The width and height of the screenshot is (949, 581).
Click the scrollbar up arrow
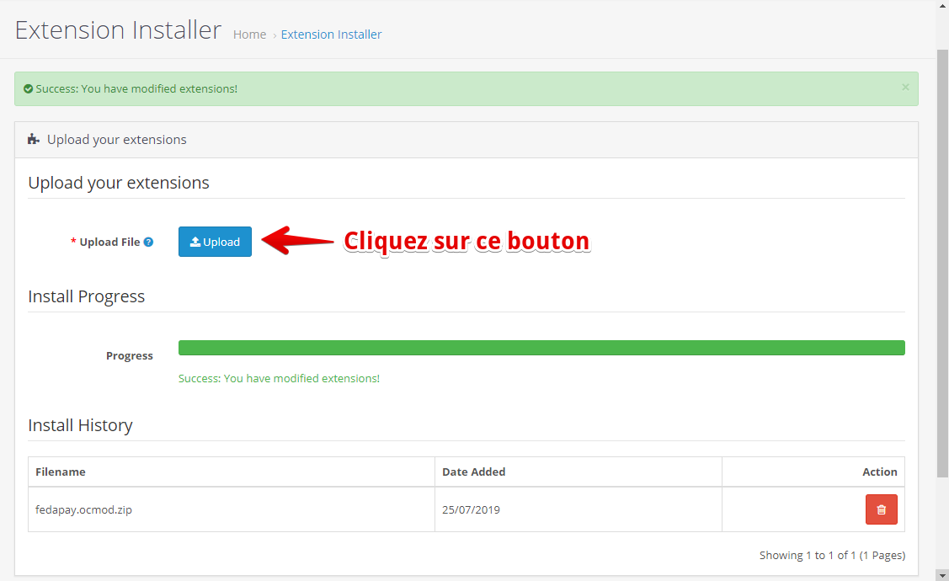(942, 5)
